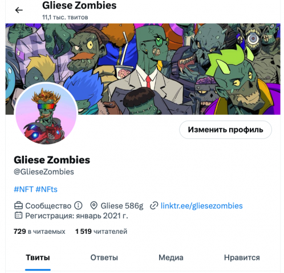The width and height of the screenshot is (284, 273).
Task: Switch to the Медиа tab
Action: (171, 258)
